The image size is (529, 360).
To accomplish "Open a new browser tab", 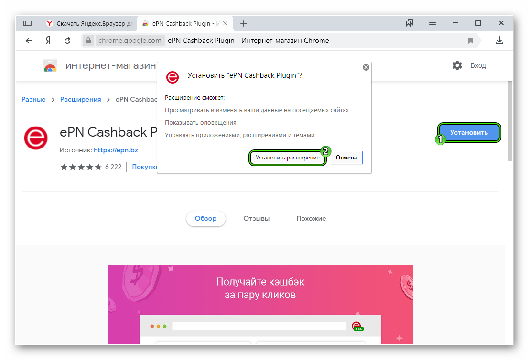I will (244, 23).
